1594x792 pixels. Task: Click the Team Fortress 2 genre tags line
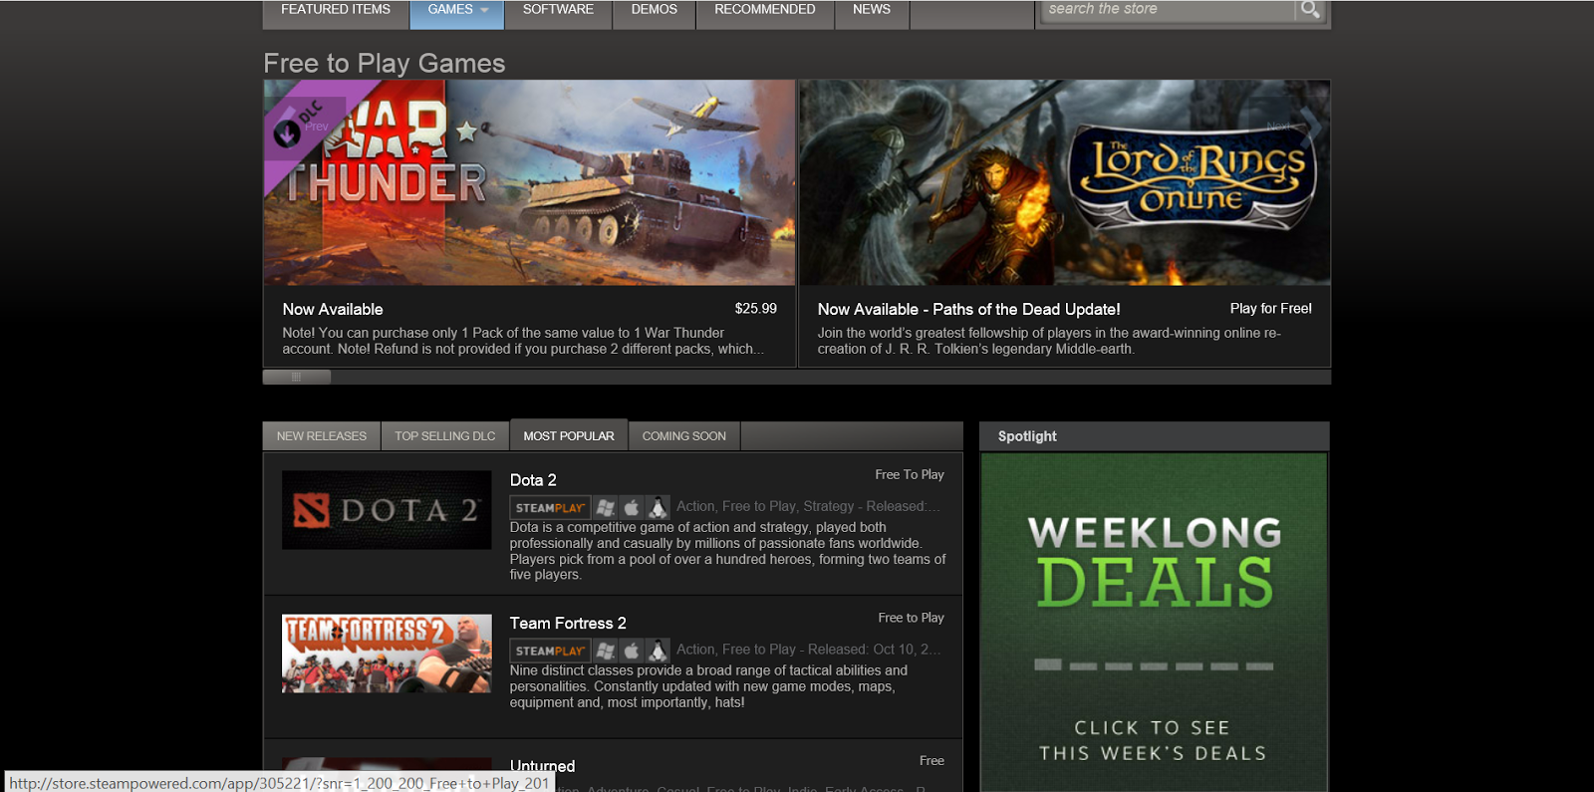808,650
